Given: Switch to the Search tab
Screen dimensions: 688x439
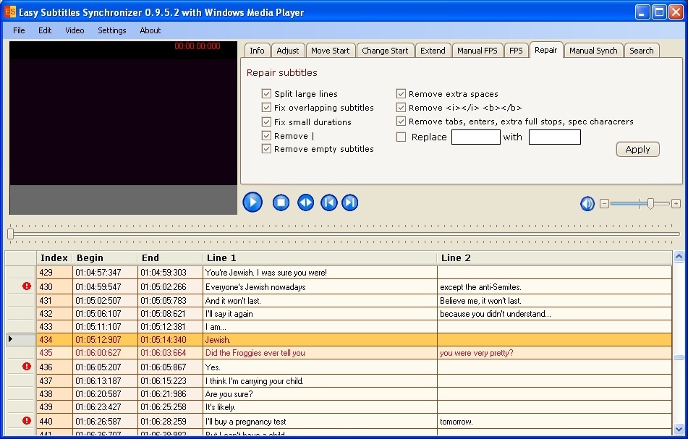Looking at the screenshot, I should (x=642, y=50).
